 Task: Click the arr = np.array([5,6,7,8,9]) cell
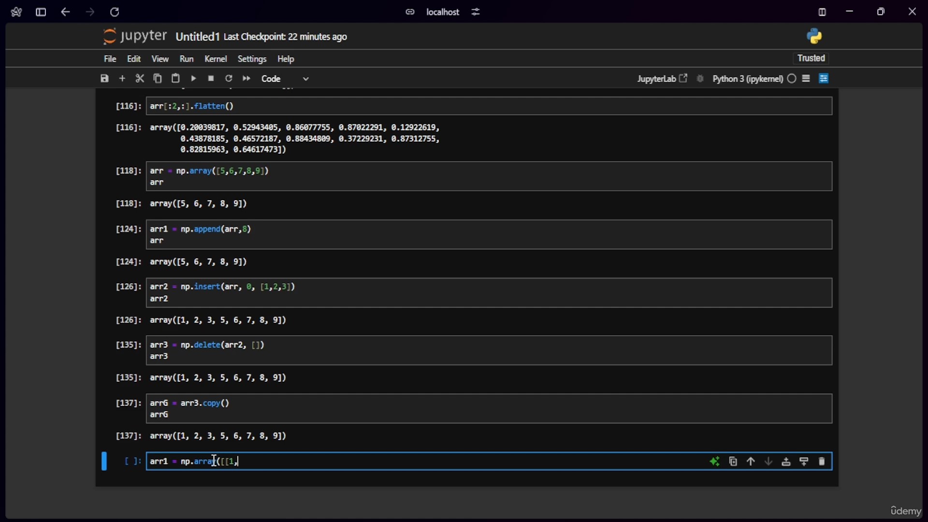(489, 176)
